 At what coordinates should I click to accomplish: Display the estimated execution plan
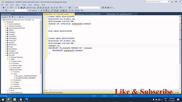tap(44, 10)
